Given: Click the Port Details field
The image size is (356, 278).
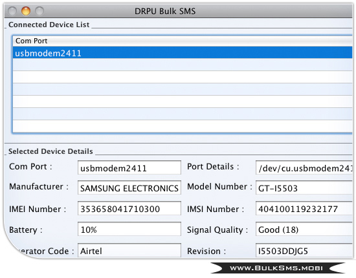Looking at the screenshot, I should (304, 167).
